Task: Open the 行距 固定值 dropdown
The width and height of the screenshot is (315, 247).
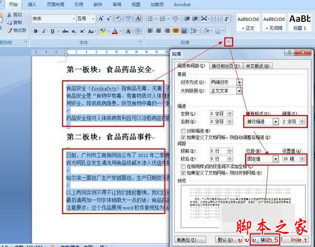Action: [275, 159]
